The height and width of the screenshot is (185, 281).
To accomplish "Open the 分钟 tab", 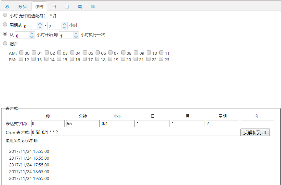I will click(x=22, y=7).
